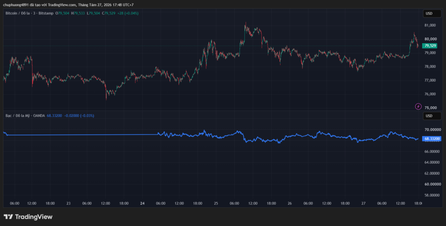The height and width of the screenshot is (226, 446).
Task: Click the 77,000 price axis label
Action: click(x=430, y=81)
